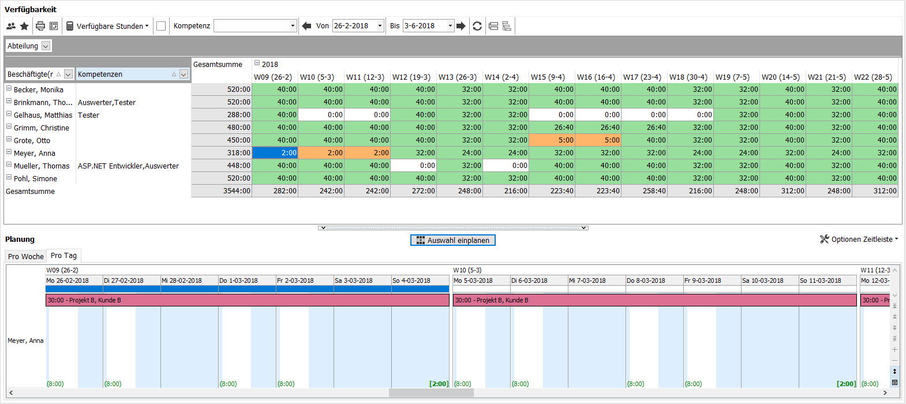
Task: Open the Abteilung filter dropdown
Action: click(x=46, y=46)
